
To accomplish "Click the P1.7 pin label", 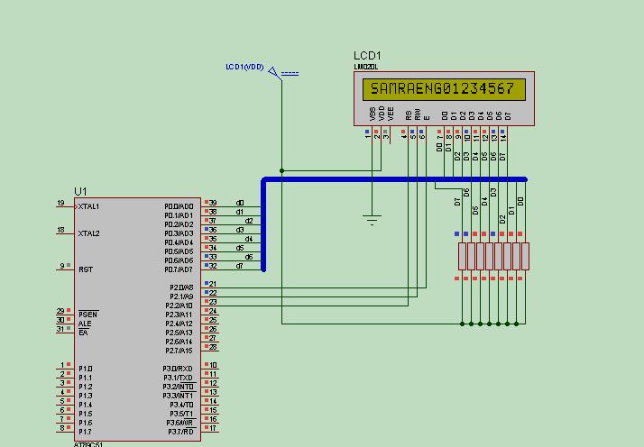I will coord(86,432).
